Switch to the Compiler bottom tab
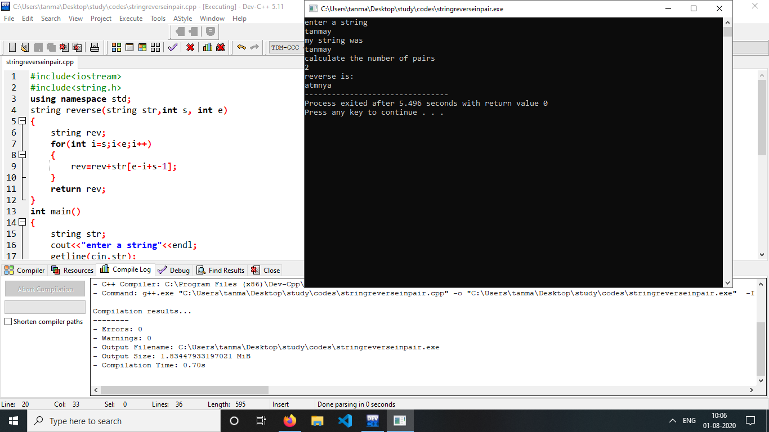 [x=25, y=270]
